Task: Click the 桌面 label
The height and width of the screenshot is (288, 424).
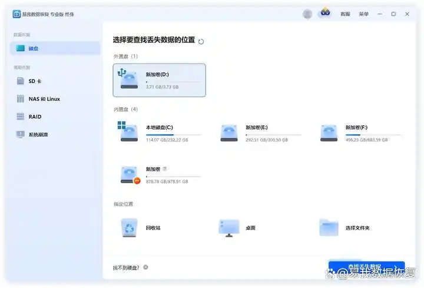Action: pos(250,228)
